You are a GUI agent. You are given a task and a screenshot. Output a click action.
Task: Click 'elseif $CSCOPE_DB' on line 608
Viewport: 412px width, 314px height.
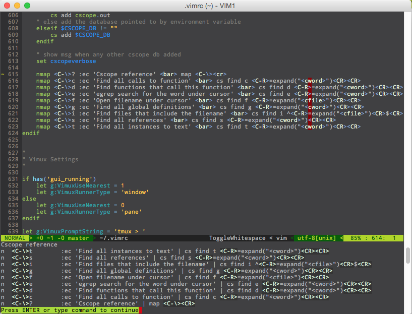pos(66,28)
